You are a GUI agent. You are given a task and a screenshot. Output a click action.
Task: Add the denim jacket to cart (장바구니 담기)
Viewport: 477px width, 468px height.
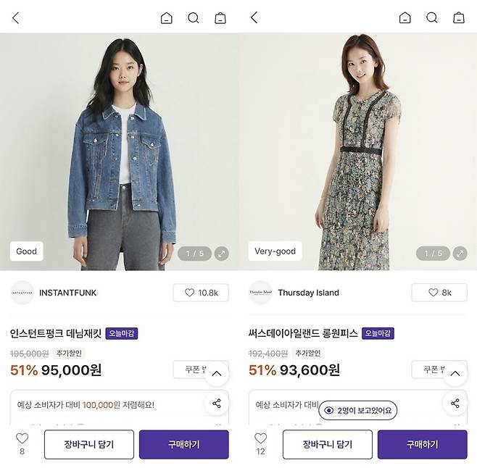89,445
